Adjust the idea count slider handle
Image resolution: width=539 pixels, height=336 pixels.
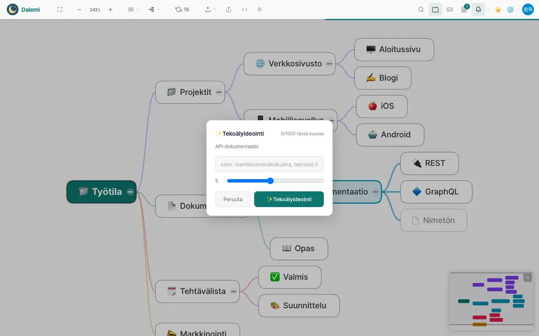point(270,181)
